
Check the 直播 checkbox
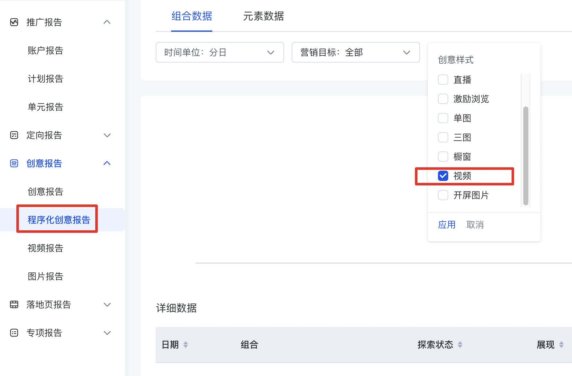tap(443, 80)
